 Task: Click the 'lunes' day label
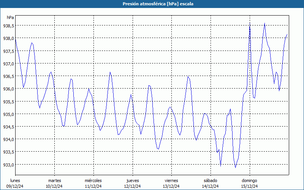[15, 180]
